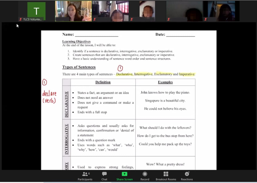Click the blank line after Date

click(x=180, y=35)
